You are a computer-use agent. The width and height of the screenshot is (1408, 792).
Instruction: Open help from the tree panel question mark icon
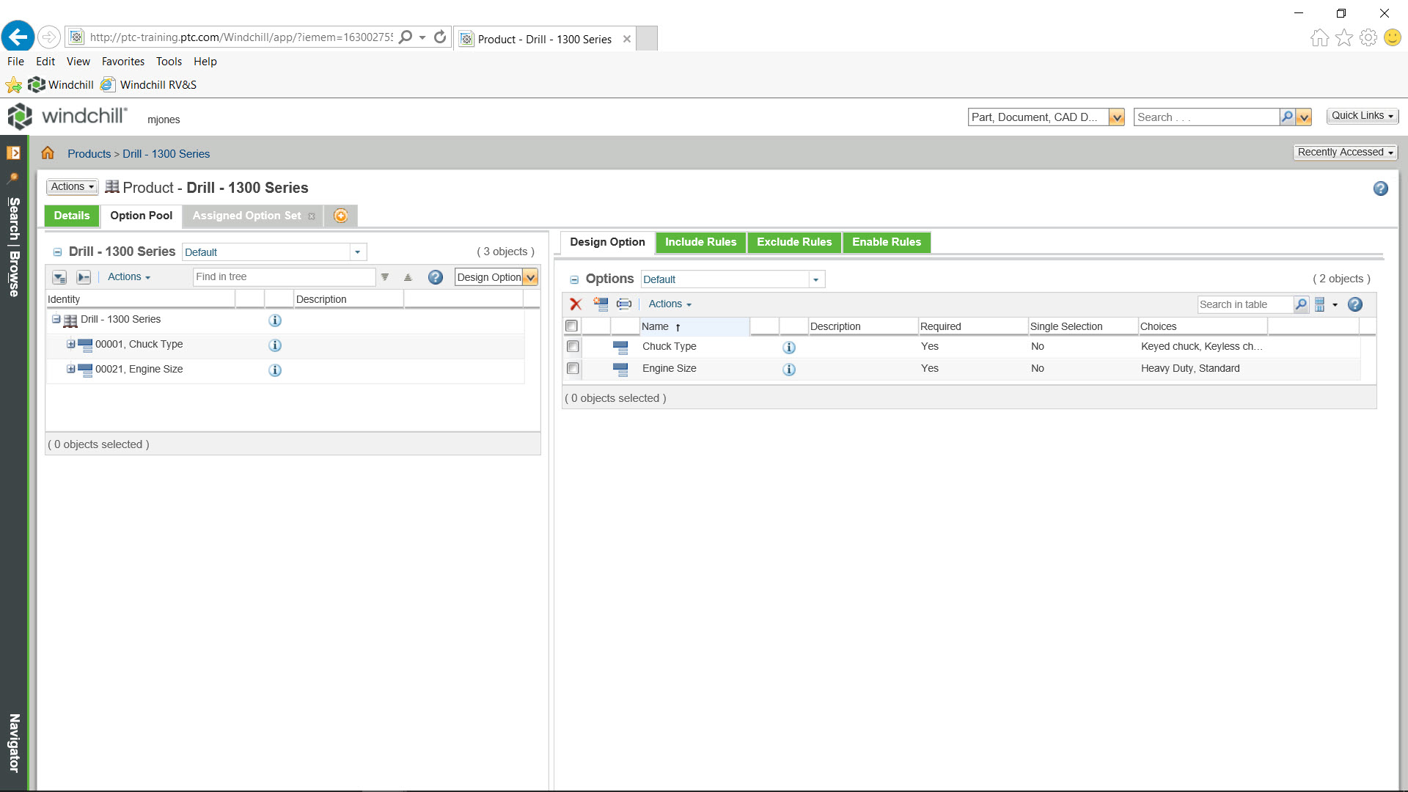pos(436,277)
